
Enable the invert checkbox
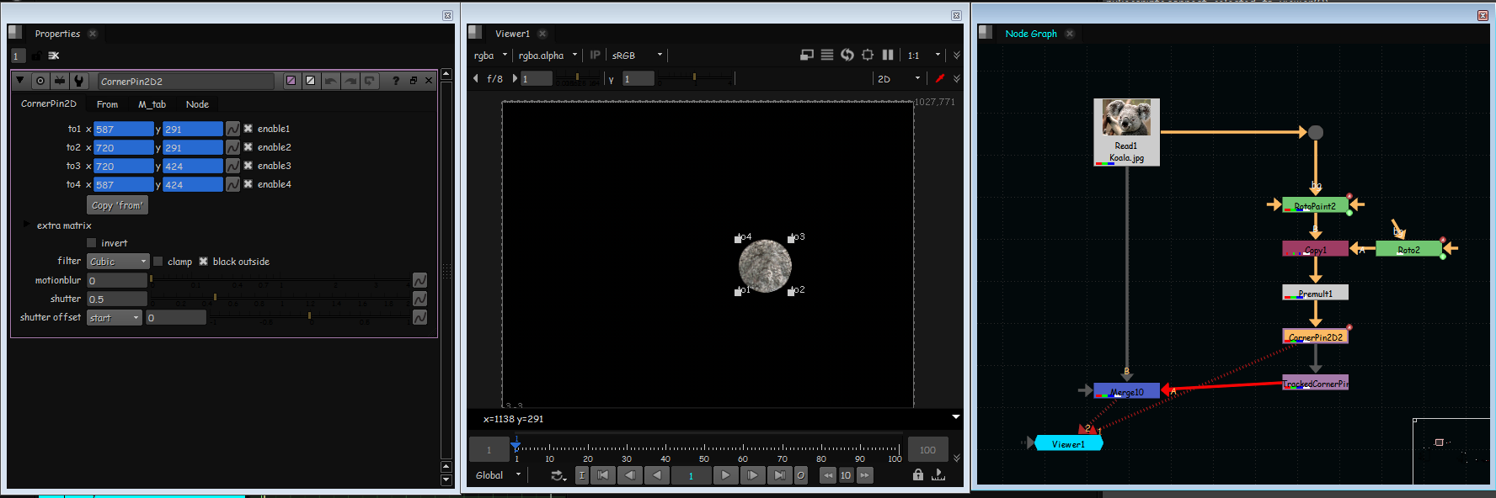point(92,243)
